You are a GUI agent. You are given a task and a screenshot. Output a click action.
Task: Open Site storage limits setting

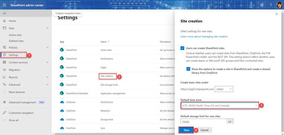[109, 85]
